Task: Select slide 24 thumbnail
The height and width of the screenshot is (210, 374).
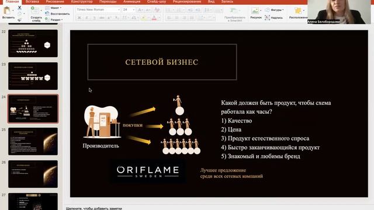Action: (33, 108)
